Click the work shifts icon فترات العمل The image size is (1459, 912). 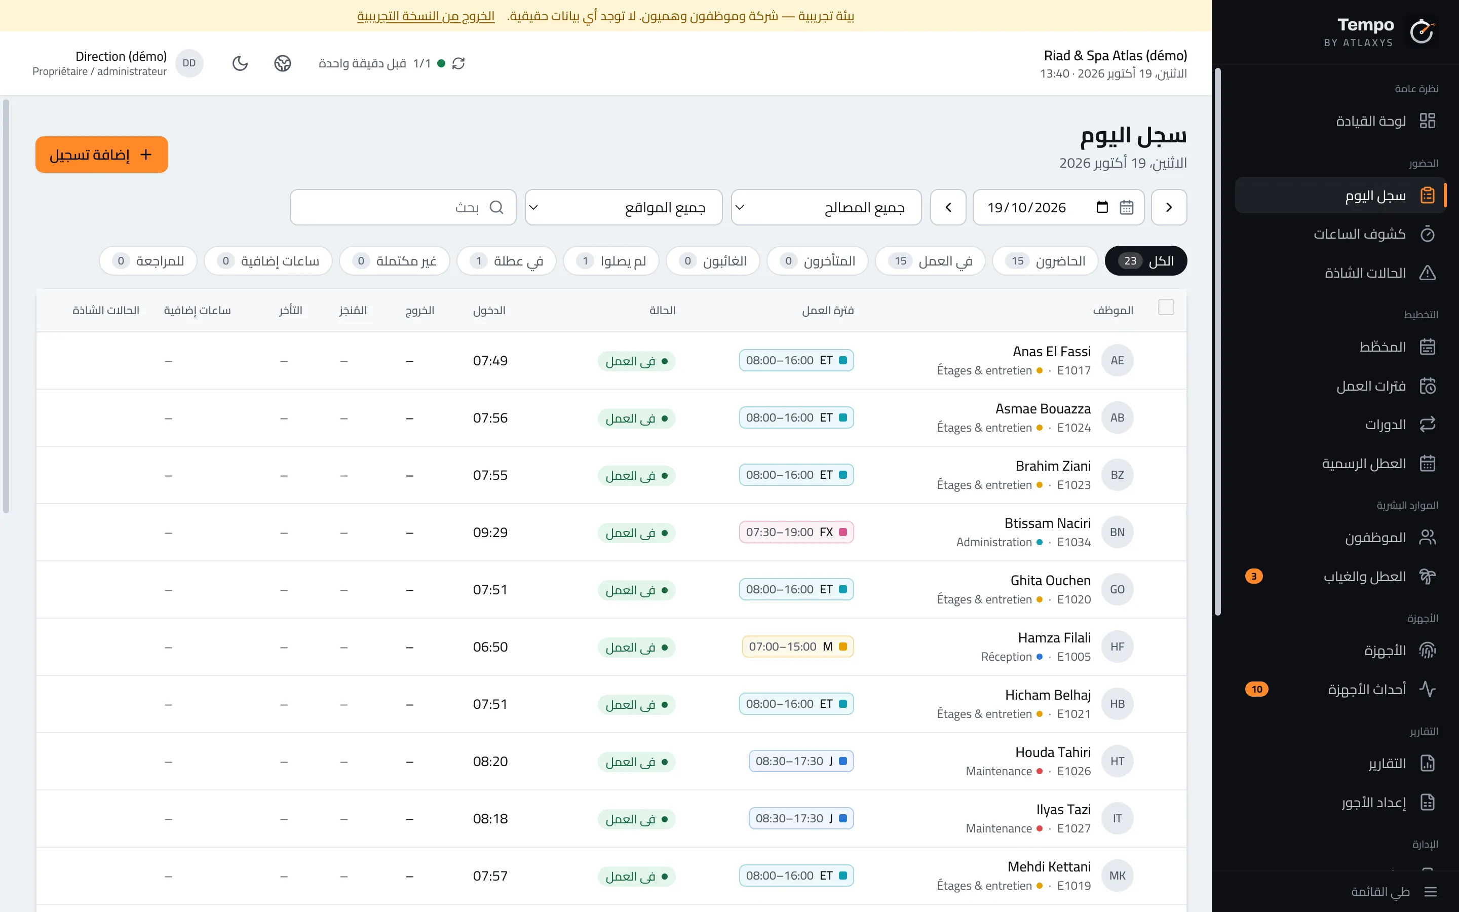[x=1427, y=386]
